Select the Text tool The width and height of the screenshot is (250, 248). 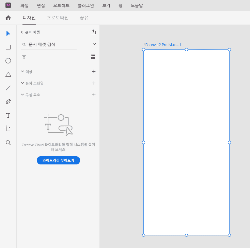(8, 115)
